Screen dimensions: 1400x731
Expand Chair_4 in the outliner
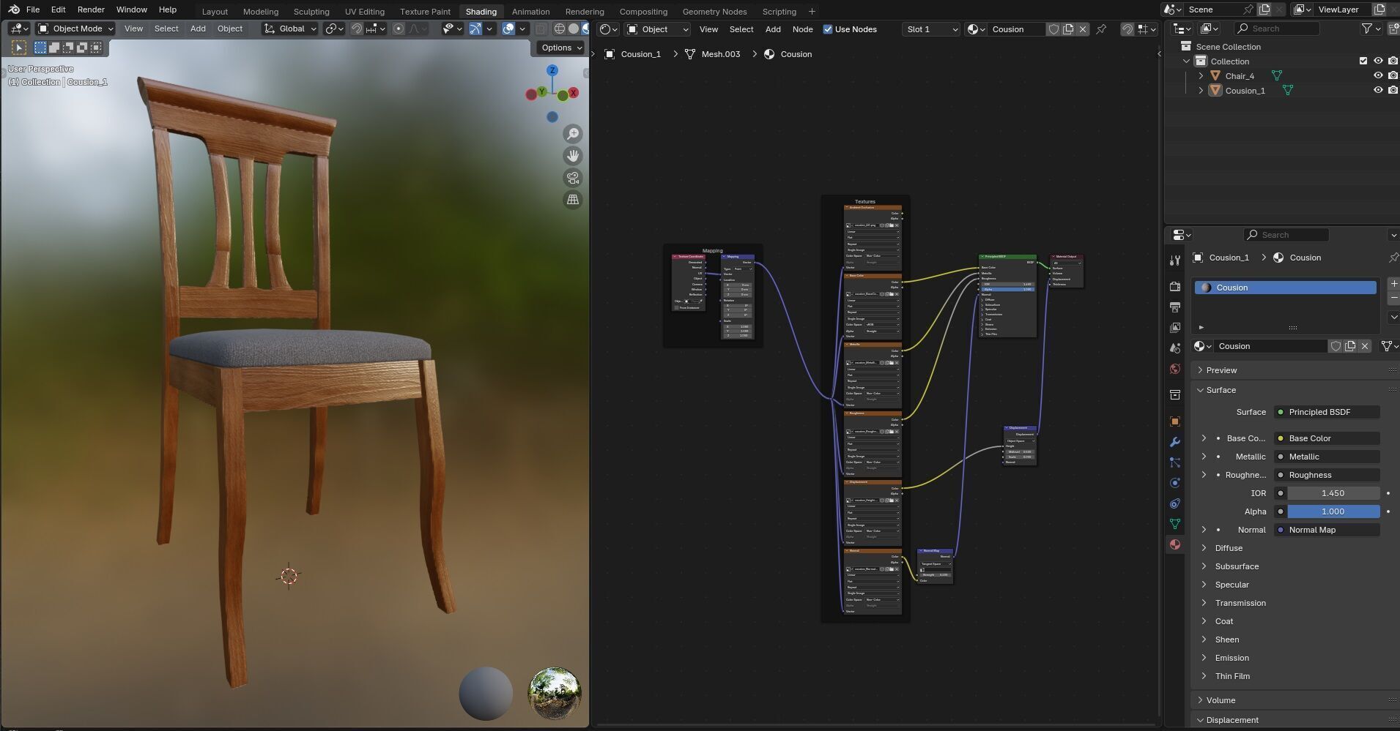1201,75
